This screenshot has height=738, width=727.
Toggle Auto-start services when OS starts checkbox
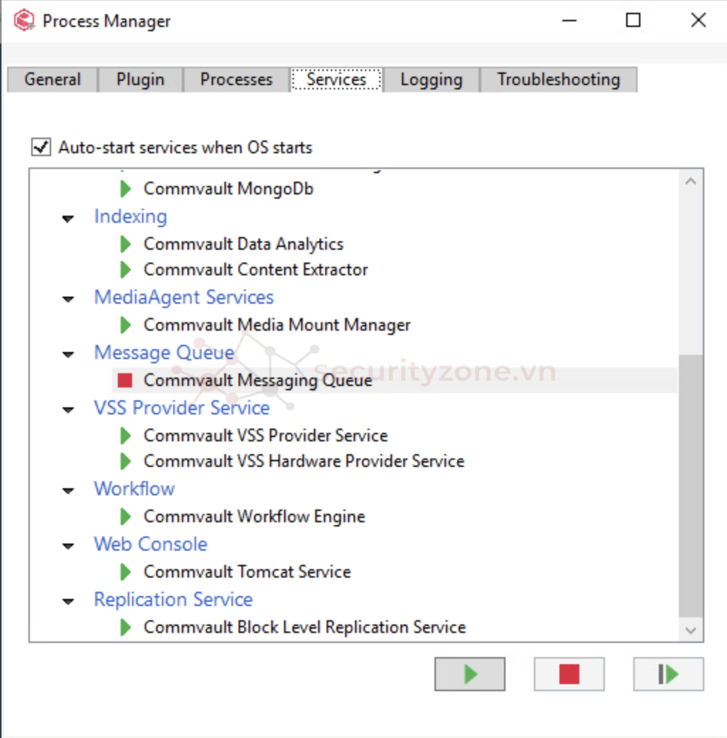(x=41, y=147)
